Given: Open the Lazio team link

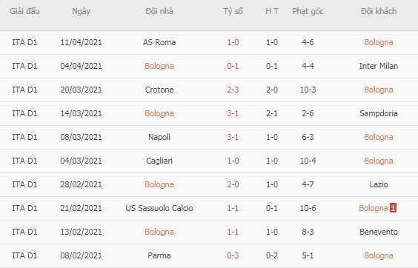Looking at the screenshot, I should point(379,184).
